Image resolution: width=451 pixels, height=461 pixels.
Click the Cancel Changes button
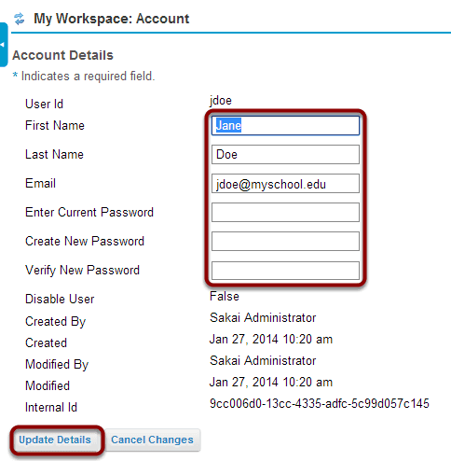152,440
